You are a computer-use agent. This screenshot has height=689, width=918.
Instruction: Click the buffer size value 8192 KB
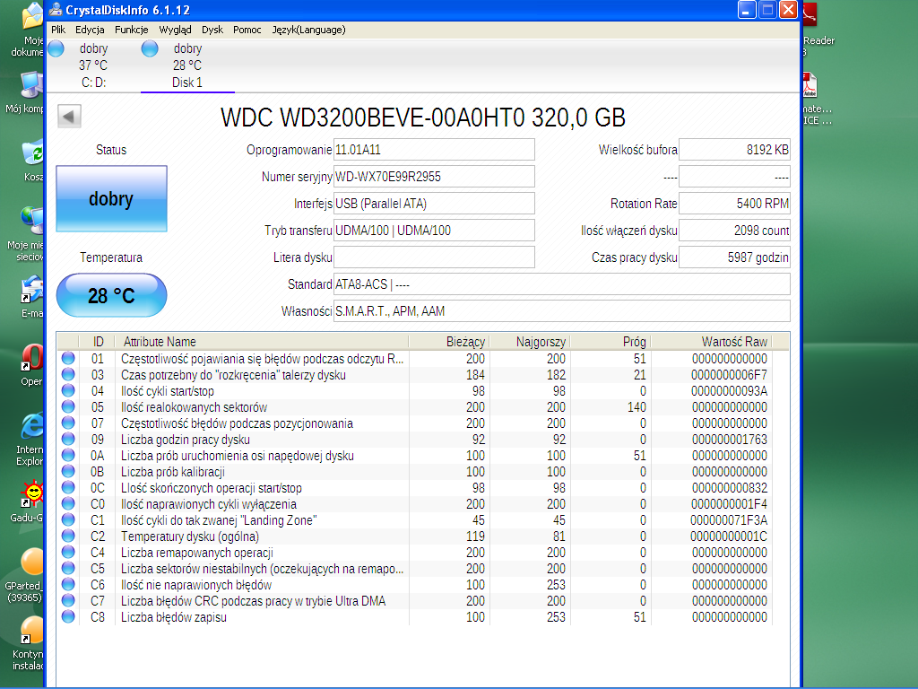735,150
